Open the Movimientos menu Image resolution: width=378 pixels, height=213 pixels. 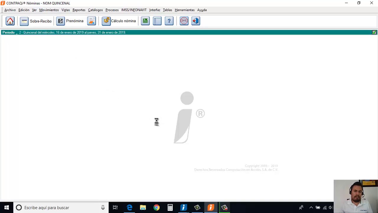tap(49, 10)
